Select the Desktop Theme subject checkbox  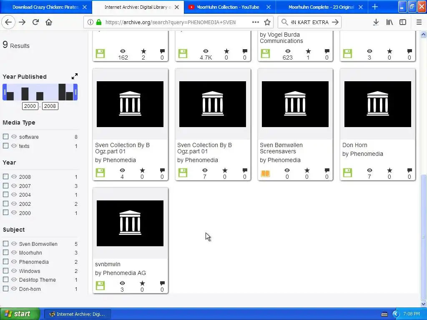(5, 280)
